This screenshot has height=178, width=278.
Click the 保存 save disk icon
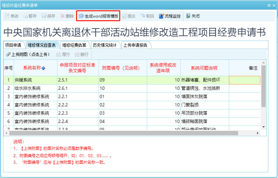[x=44, y=16]
